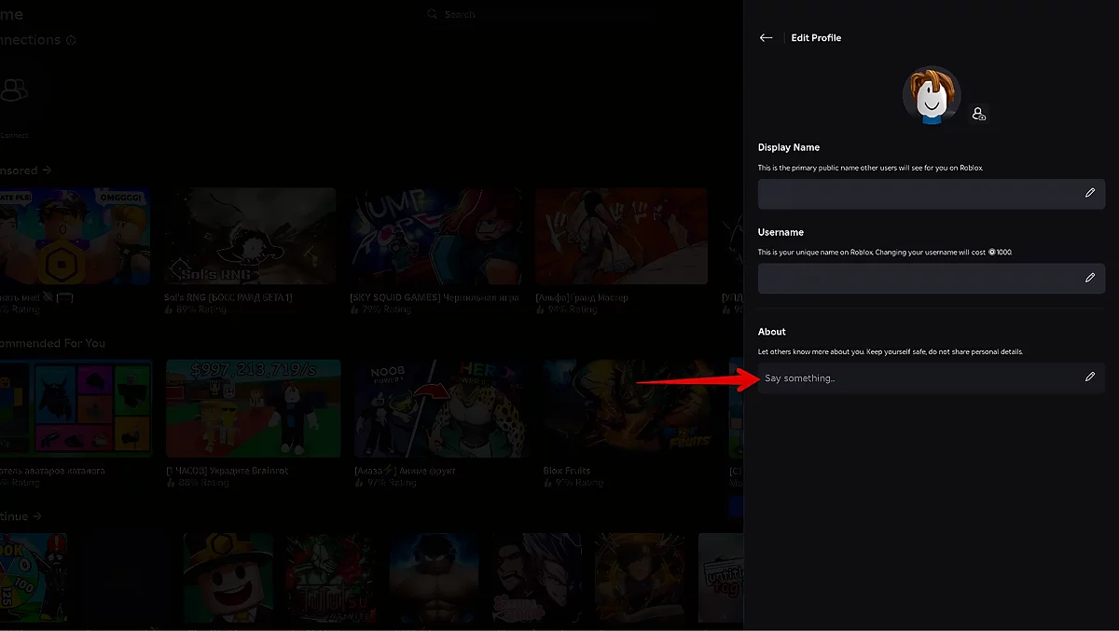Open the SKY SQUID GAMES game thumbnail
The height and width of the screenshot is (631, 1119).
(435, 236)
